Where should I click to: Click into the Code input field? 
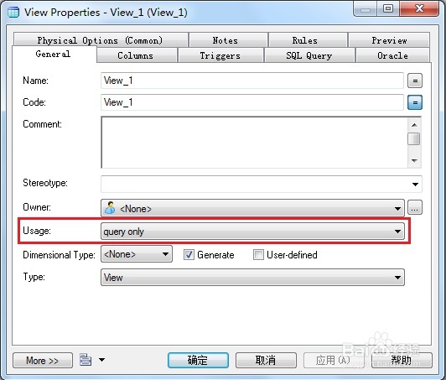click(252, 102)
